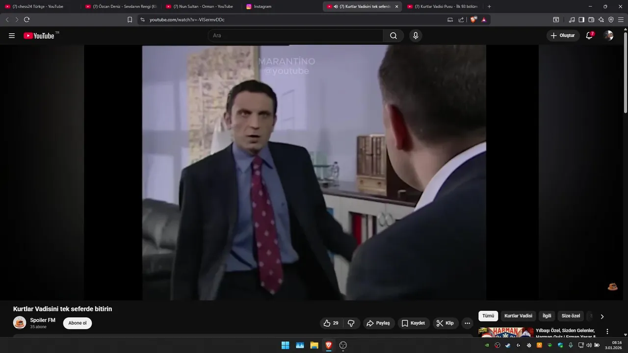The height and width of the screenshot is (353, 628).
Task: Open the volume speaker tray icon
Action: pyautogui.click(x=589, y=345)
